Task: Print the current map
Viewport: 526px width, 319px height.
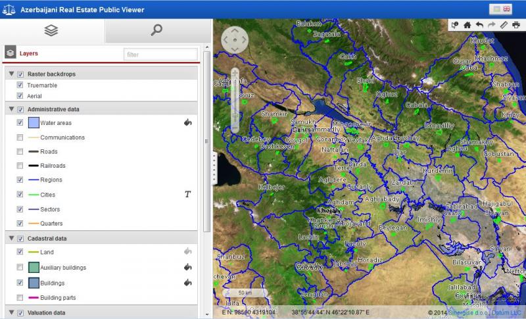Action: tap(516, 25)
